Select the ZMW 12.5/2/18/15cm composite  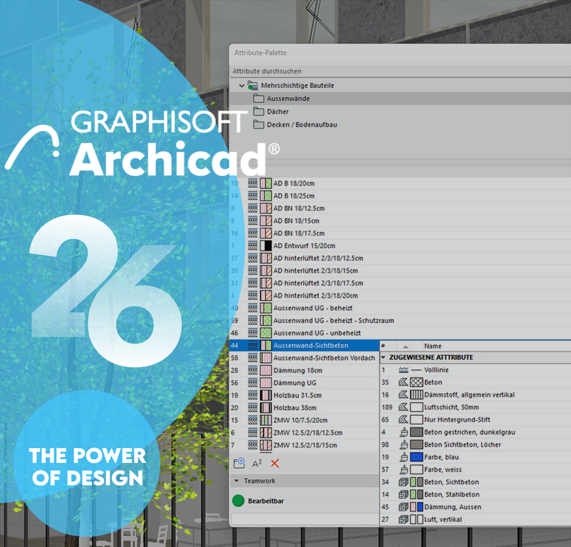coord(305,445)
